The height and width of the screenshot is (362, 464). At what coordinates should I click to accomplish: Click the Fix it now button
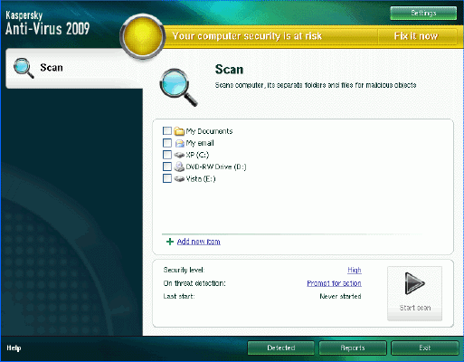click(x=416, y=36)
